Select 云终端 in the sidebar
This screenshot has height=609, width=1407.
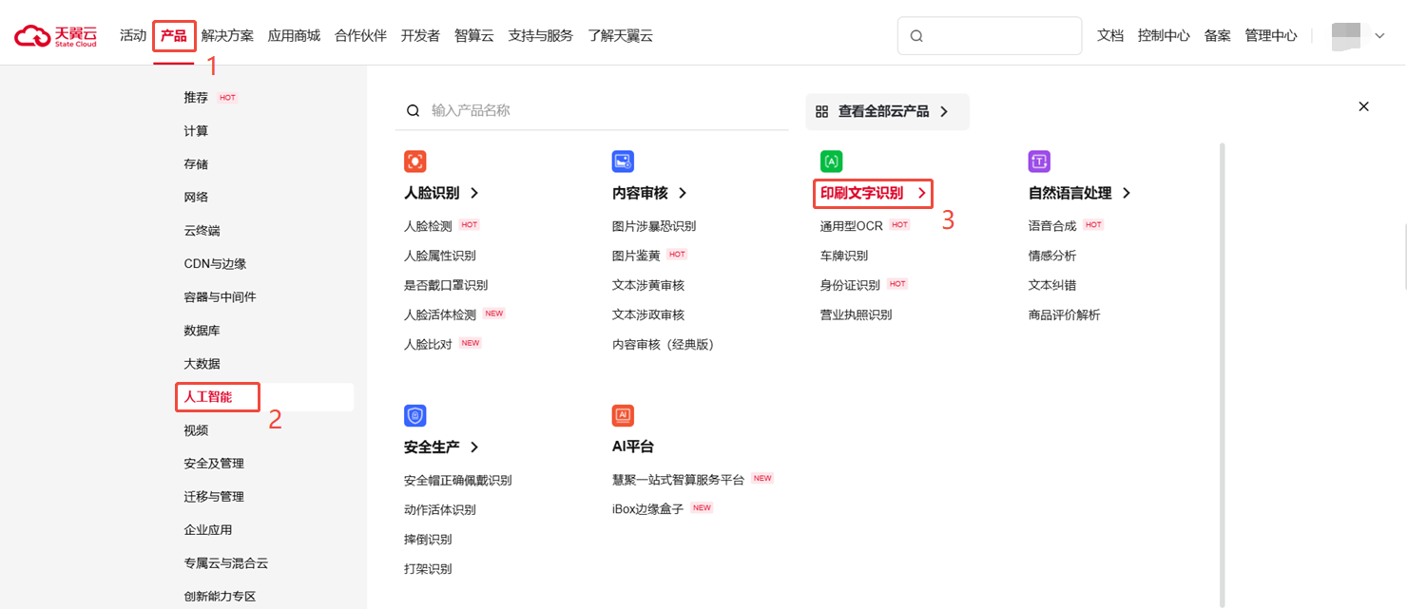tap(202, 231)
